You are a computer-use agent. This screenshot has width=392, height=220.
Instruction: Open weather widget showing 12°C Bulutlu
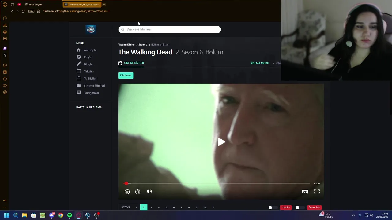click(326, 215)
